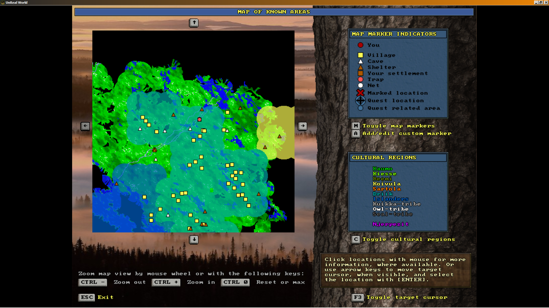The height and width of the screenshot is (308, 549).
Task: Select the Njerpezit region in the cultural legend
Action: pyautogui.click(x=390, y=224)
